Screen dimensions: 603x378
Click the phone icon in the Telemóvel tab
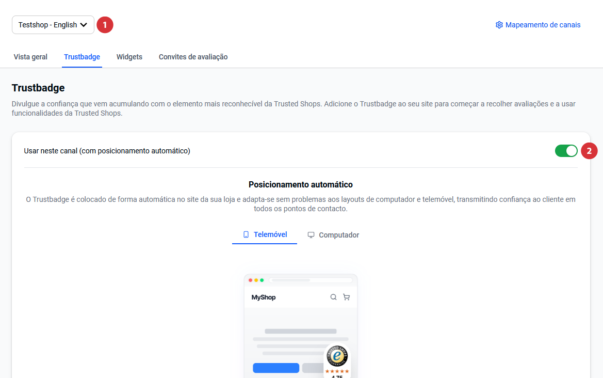pyautogui.click(x=246, y=234)
